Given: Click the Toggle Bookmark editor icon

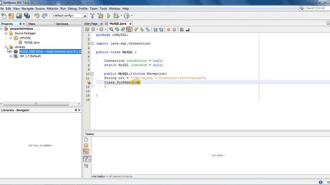Looking at the screenshot, I should tap(148, 30).
